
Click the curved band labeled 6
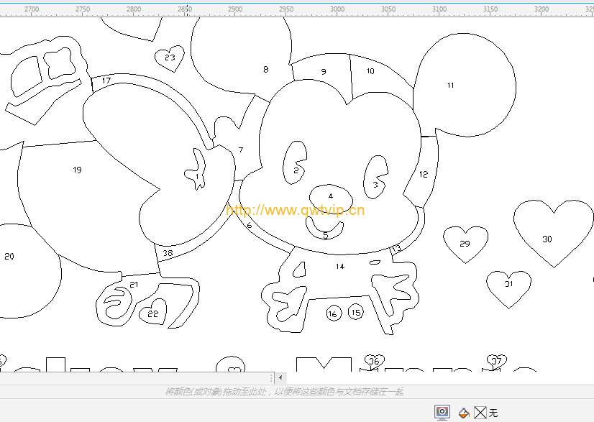249,225
